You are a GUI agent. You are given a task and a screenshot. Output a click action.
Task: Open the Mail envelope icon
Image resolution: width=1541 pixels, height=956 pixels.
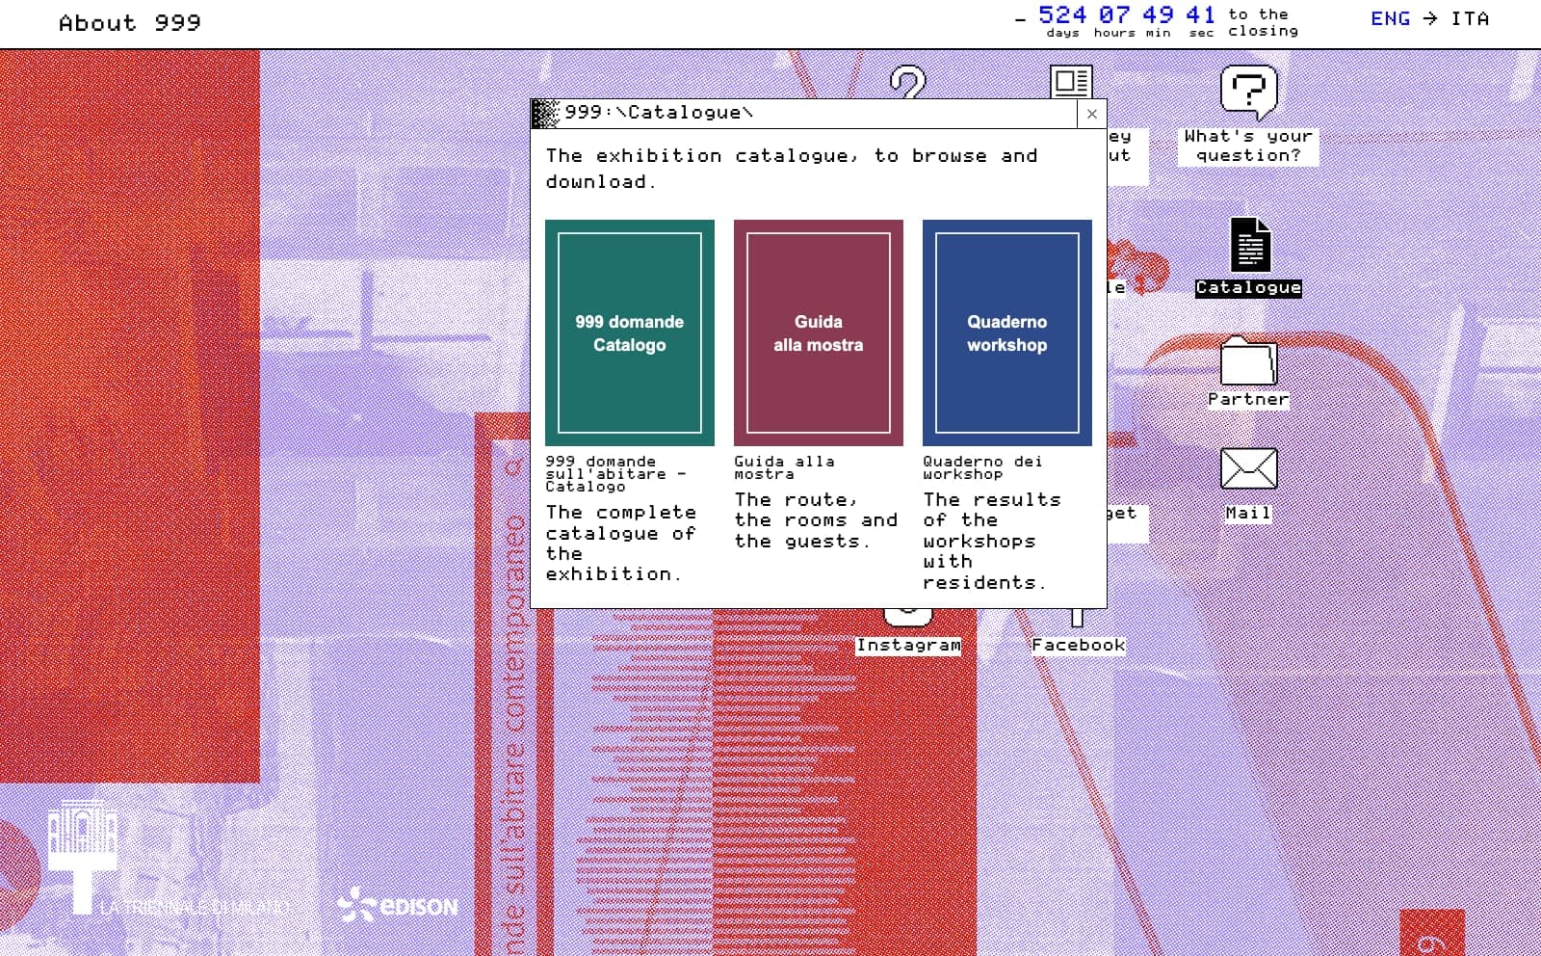click(1248, 469)
